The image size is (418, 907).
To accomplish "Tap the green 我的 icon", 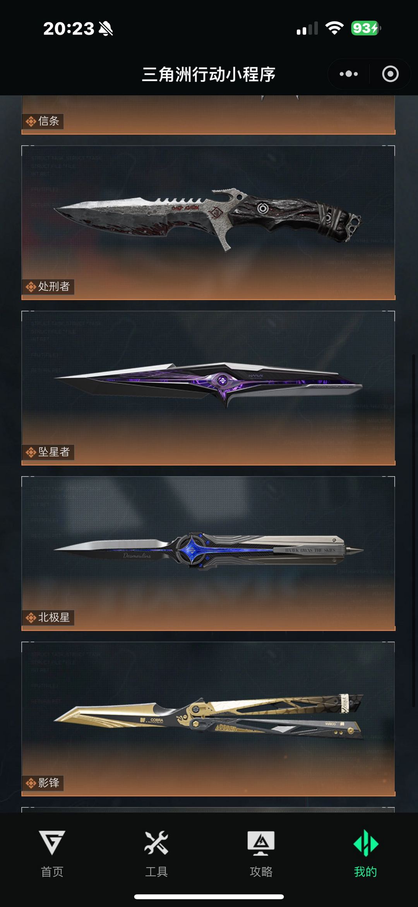I will (365, 843).
